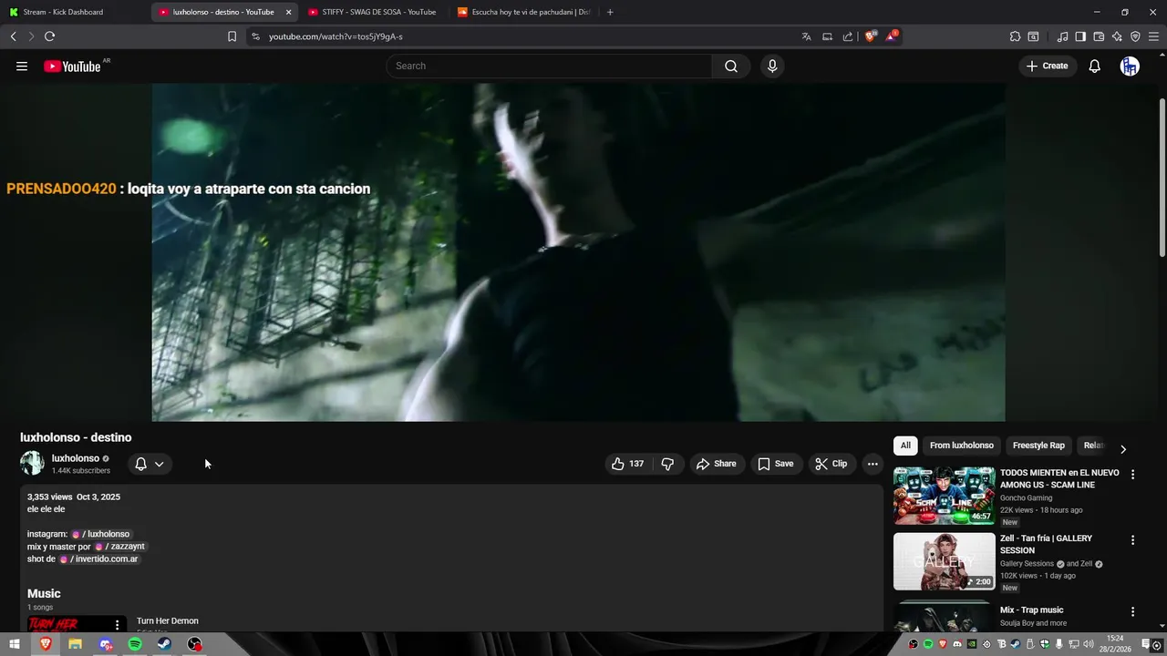Open Brave Rewards triangle icon
Screen dimensions: 1167x656
coord(892,36)
